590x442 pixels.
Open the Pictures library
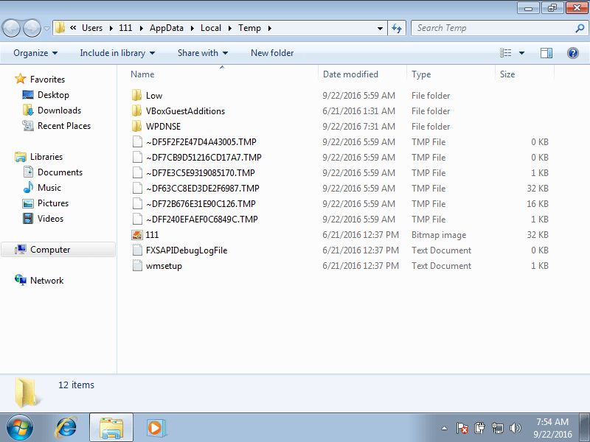pyautogui.click(x=53, y=203)
